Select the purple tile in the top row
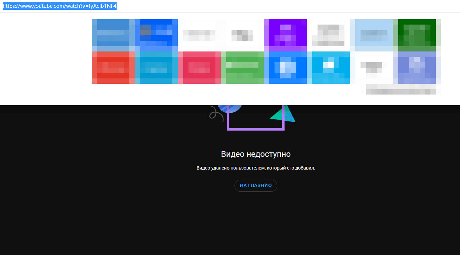460x255 pixels. coord(285,35)
